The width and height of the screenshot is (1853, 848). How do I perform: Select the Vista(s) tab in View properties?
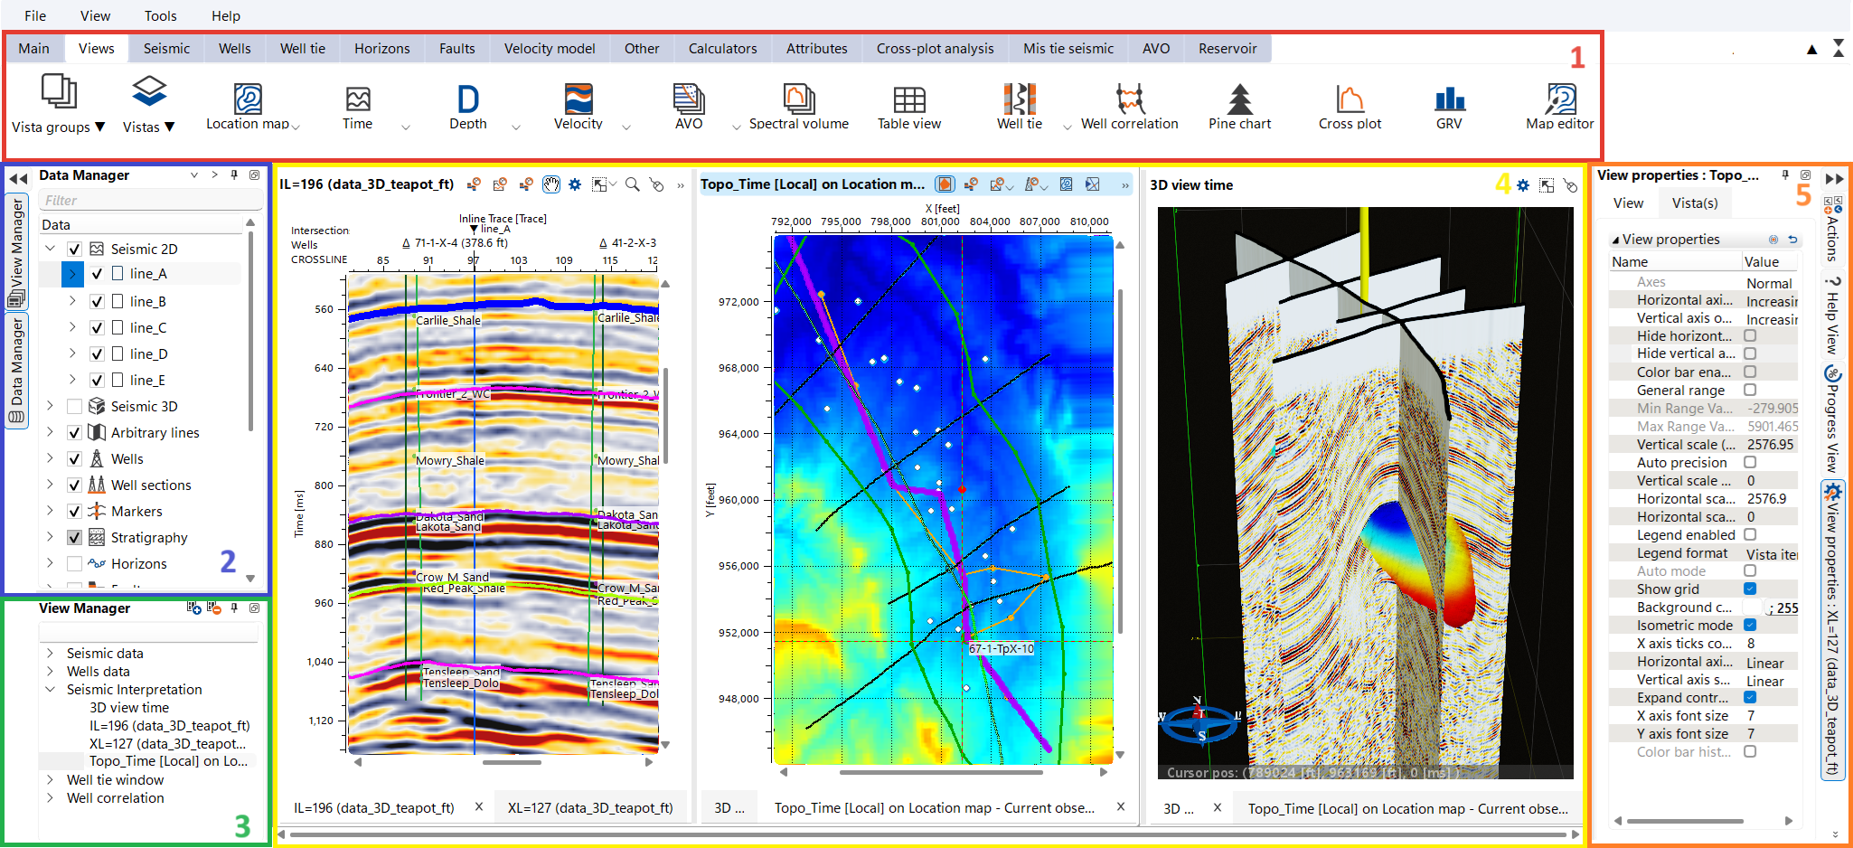1694,203
